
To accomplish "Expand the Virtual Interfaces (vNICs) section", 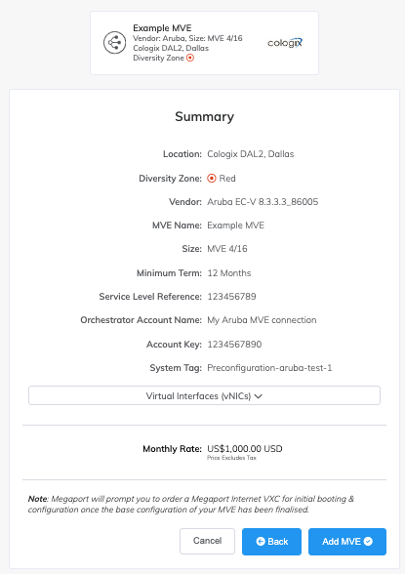I will (x=204, y=395).
